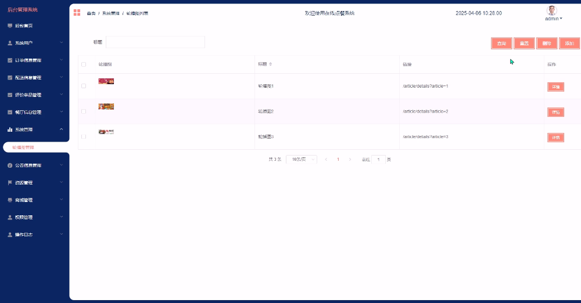The height and width of the screenshot is (303, 581).
Task: Click the 查询 search button
Action: pyautogui.click(x=501, y=44)
